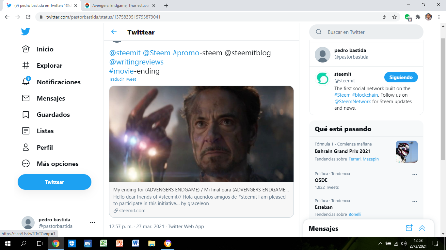446x250 pixels.
Task: Click the steemit account avatar logo
Action: coord(323,78)
